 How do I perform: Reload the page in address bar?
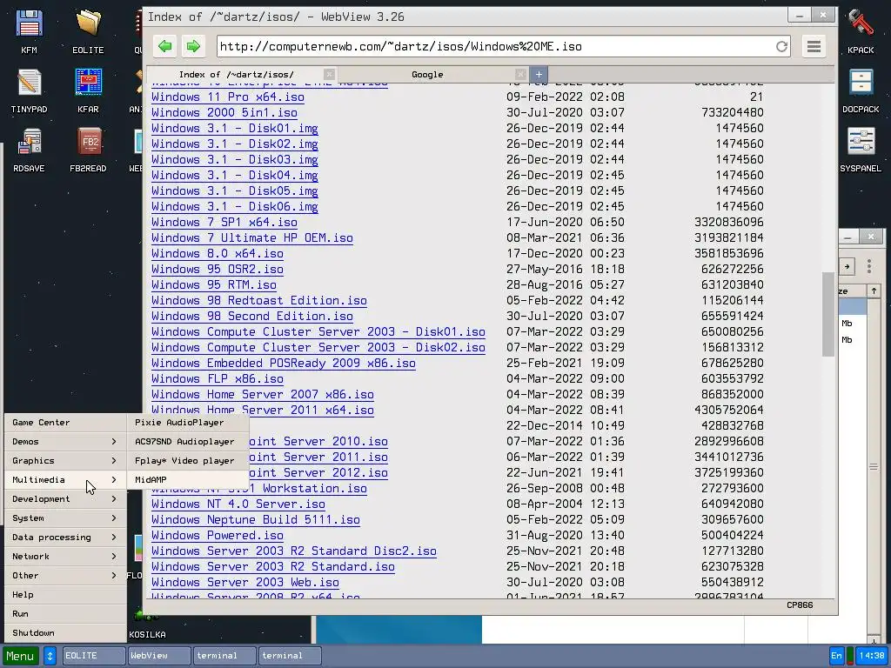(x=782, y=47)
